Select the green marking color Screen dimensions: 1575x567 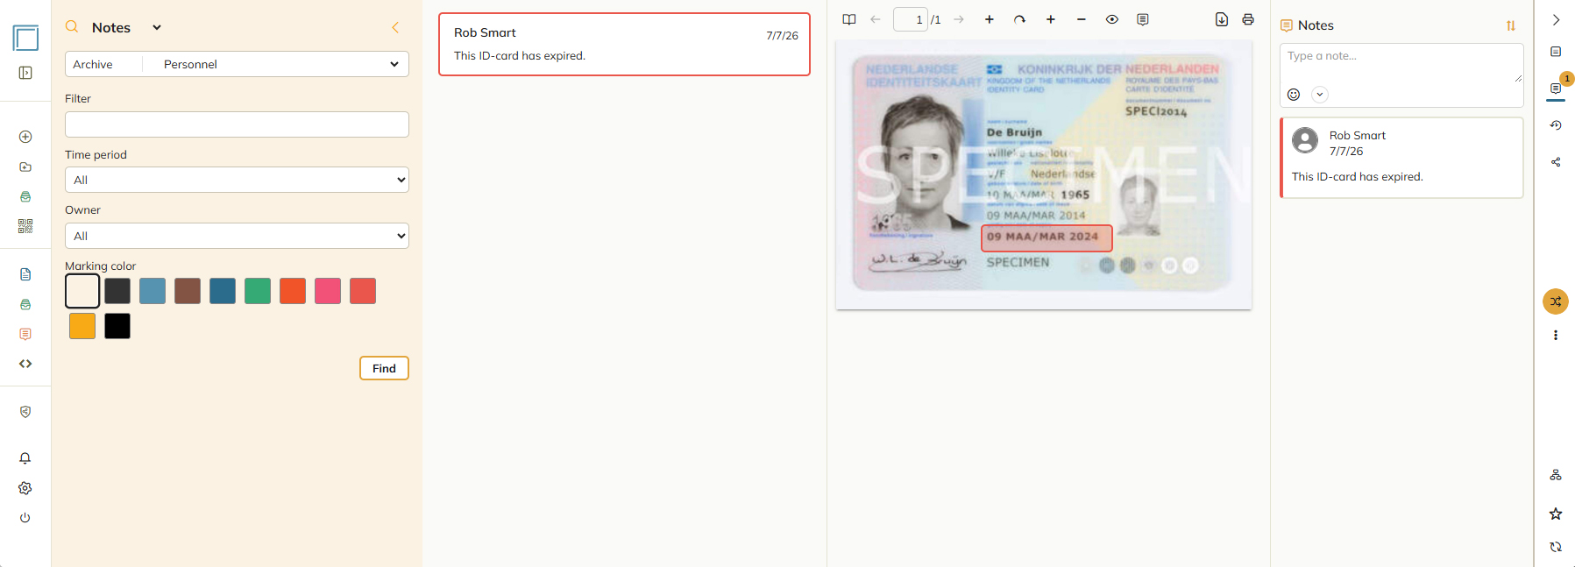pos(258,291)
